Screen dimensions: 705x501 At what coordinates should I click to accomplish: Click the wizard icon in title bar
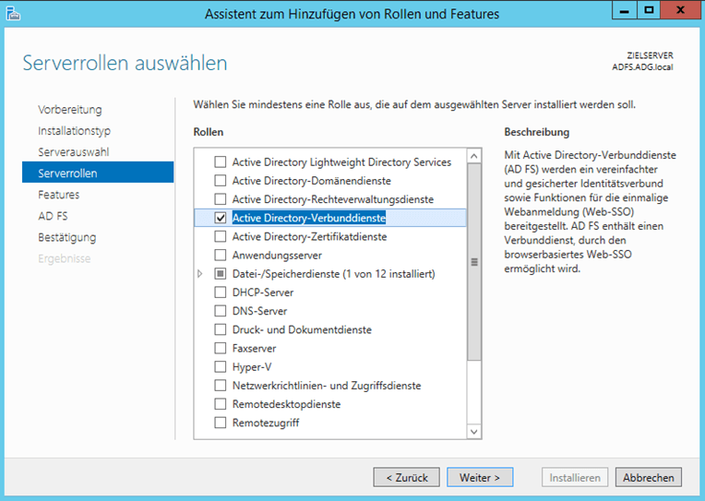tap(13, 14)
